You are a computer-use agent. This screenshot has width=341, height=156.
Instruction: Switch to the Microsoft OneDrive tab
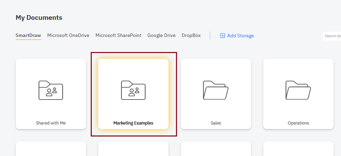point(68,35)
